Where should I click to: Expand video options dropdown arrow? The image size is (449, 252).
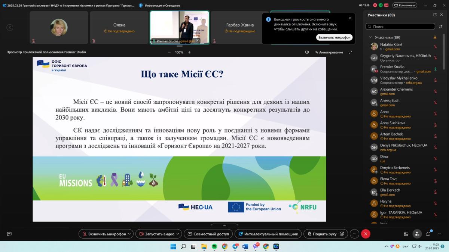178,234
